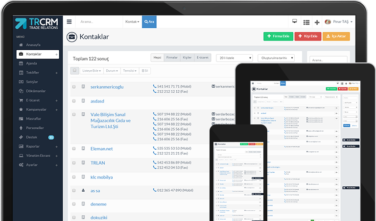
Task: Open the Durum dropdown
Action: point(112,71)
